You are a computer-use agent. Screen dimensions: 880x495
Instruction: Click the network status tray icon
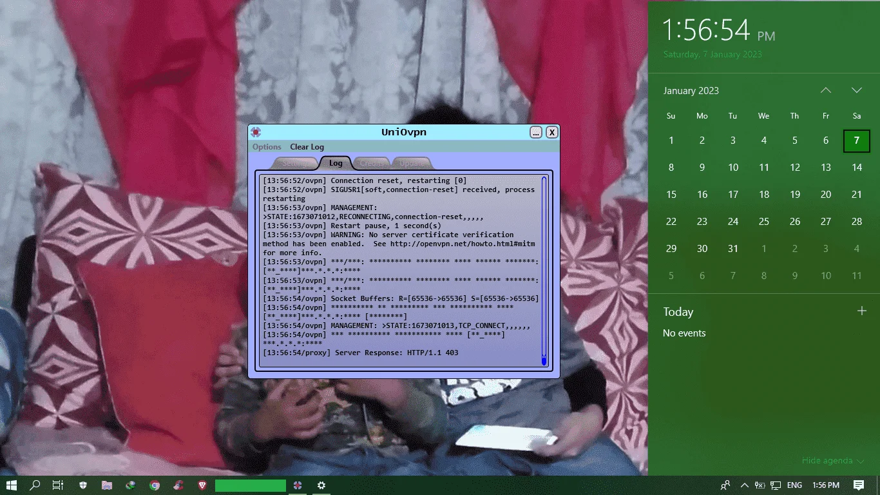point(776,485)
